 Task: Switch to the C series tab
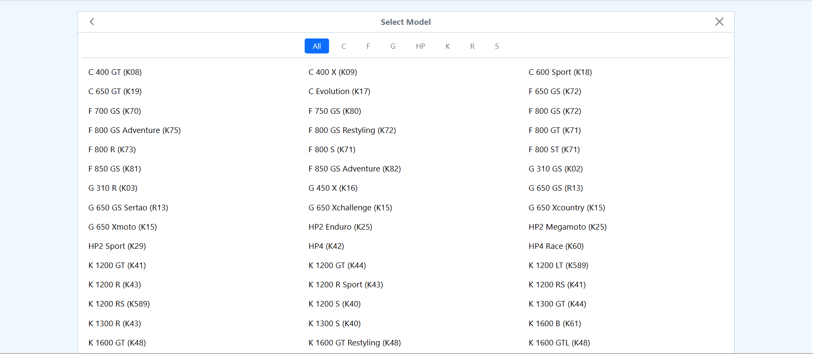pos(344,46)
